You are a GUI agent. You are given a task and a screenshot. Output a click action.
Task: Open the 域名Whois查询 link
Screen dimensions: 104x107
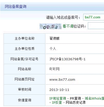(x=95, y=98)
